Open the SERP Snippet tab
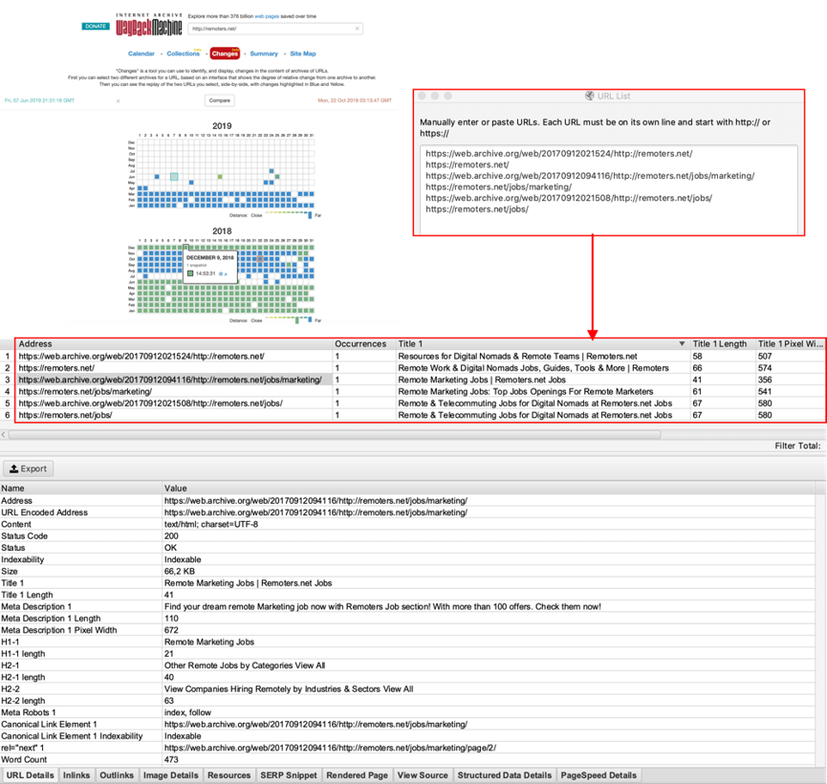The width and height of the screenshot is (827, 784). click(288, 774)
